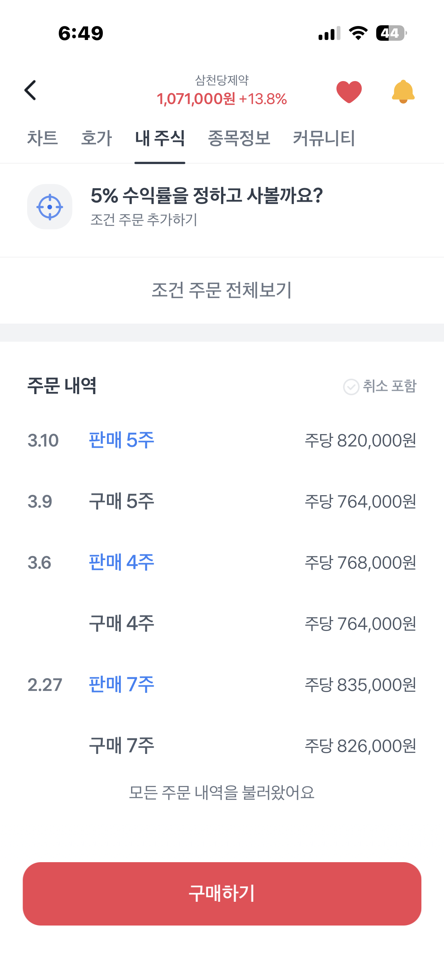
Task: Switch to the 호가 tab
Action: (96, 138)
